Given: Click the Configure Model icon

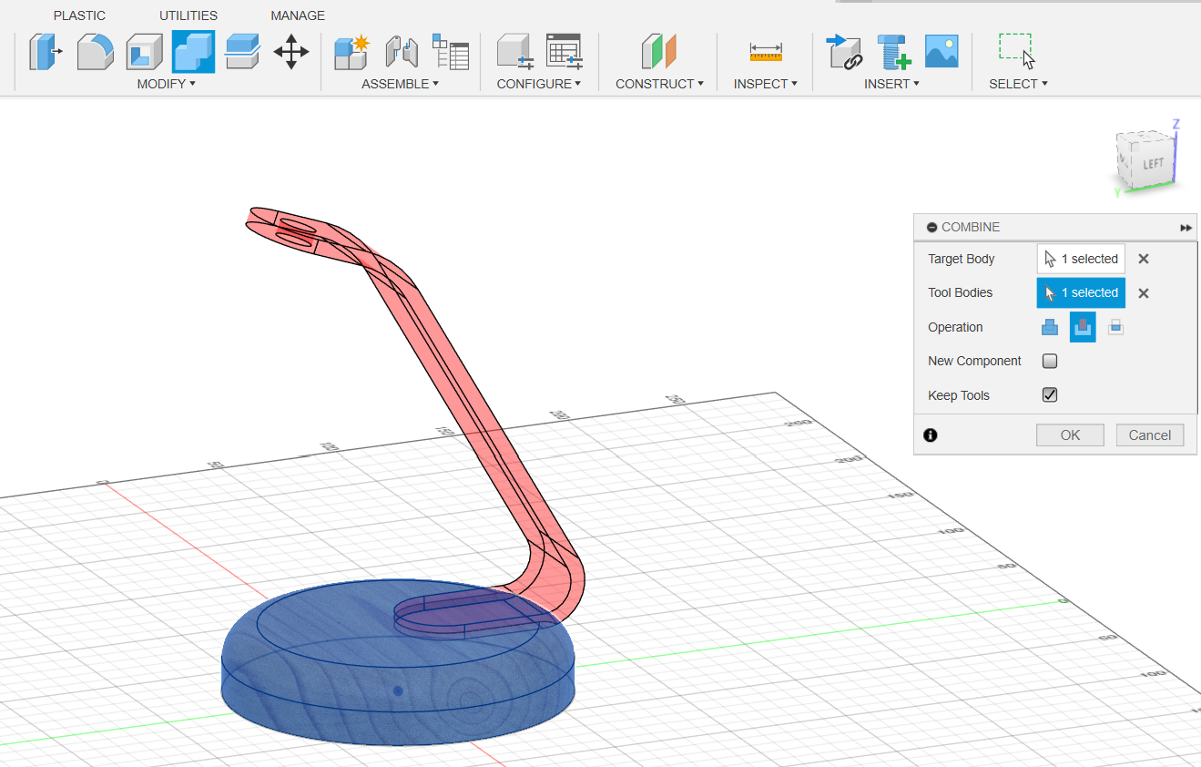Looking at the screenshot, I should point(515,52).
